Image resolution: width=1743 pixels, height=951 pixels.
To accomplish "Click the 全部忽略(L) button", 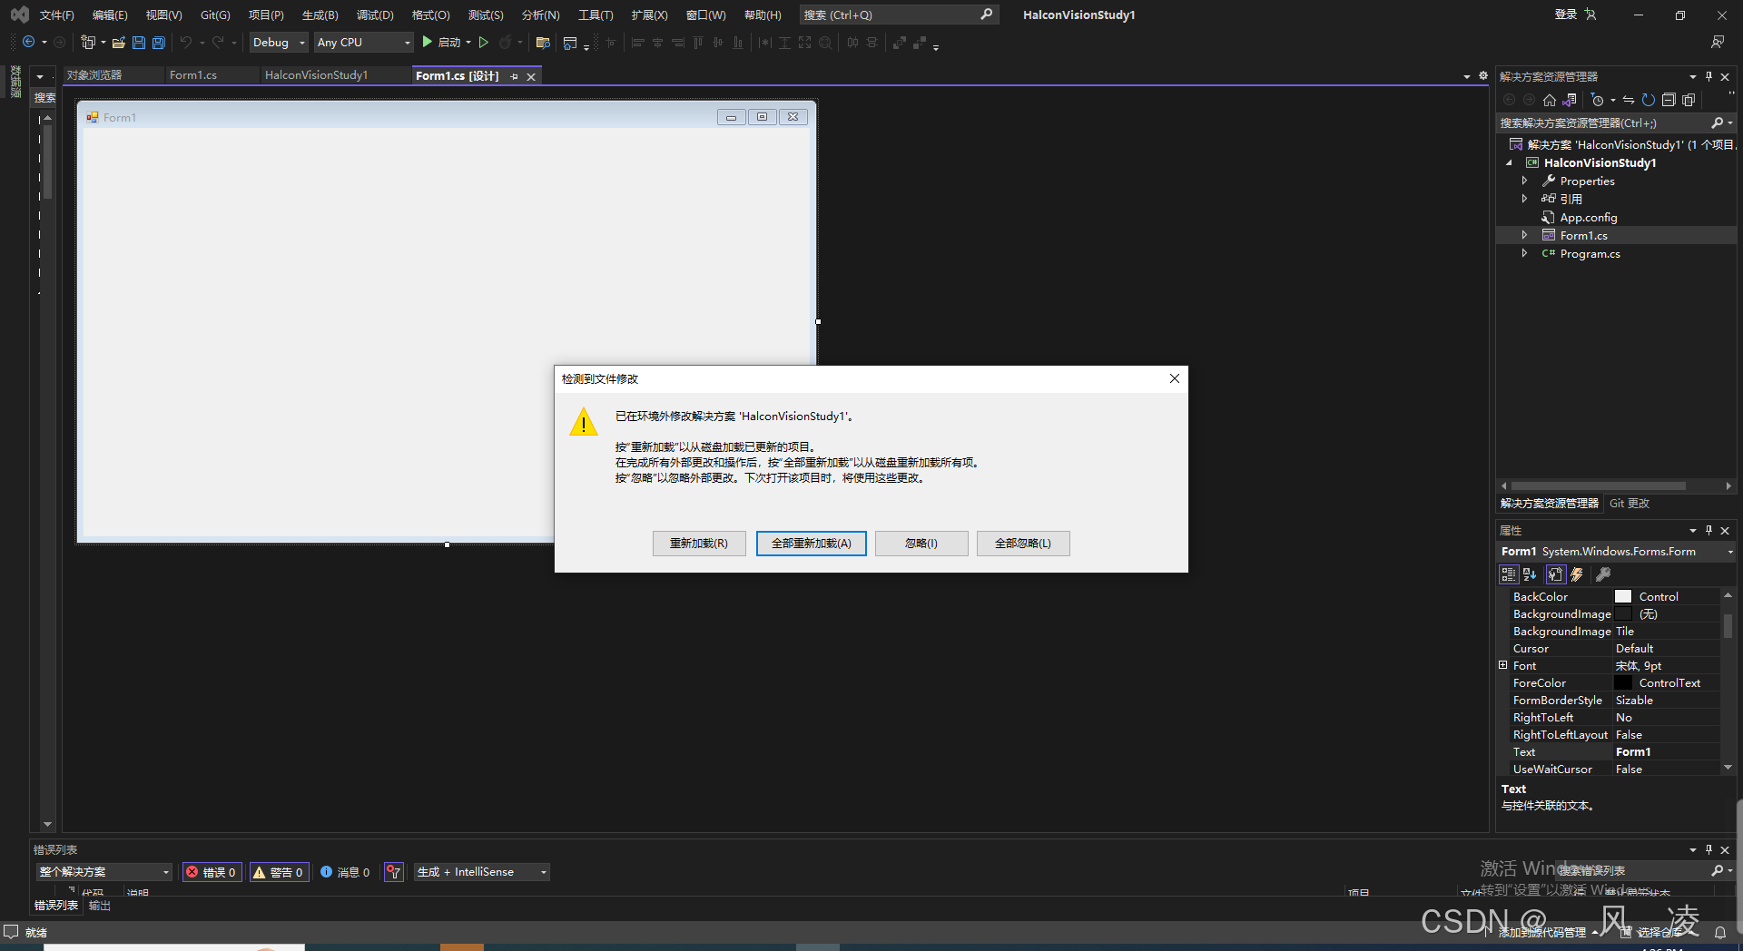I will [1023, 544].
